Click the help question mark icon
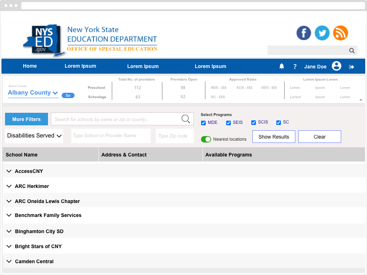The height and width of the screenshot is (275, 367). coord(295,67)
